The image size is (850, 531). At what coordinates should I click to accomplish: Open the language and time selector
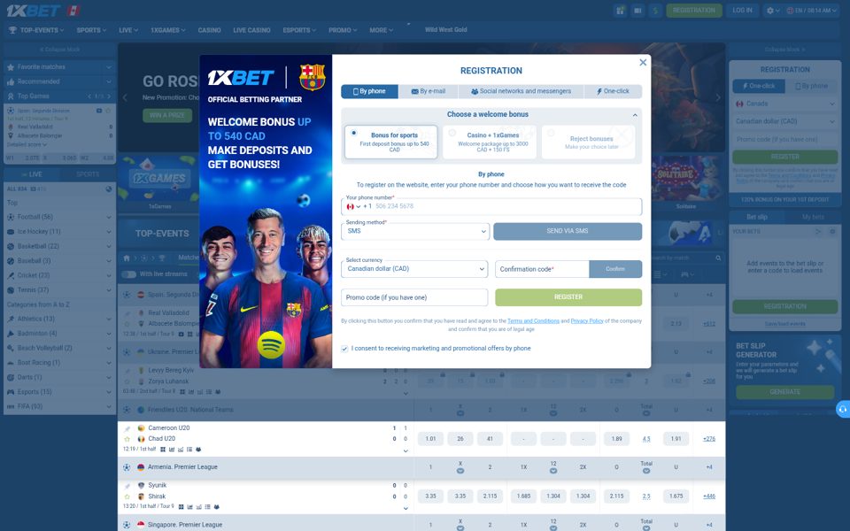[812, 11]
